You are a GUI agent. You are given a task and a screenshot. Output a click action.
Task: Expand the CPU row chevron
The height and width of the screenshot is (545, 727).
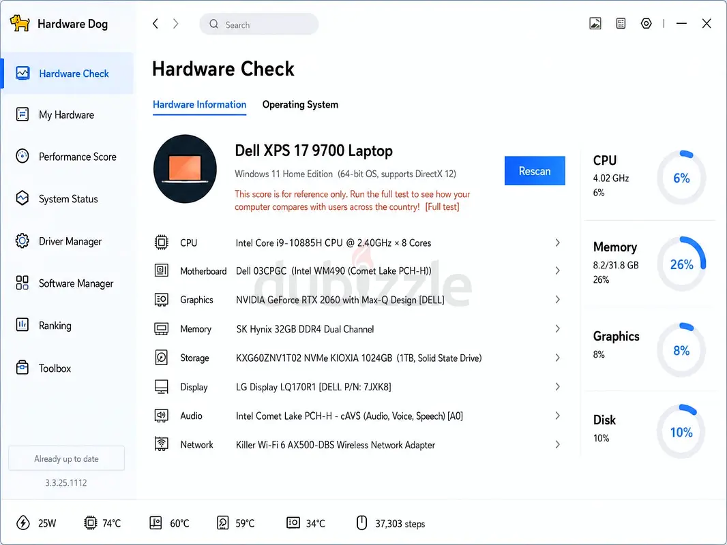point(558,242)
